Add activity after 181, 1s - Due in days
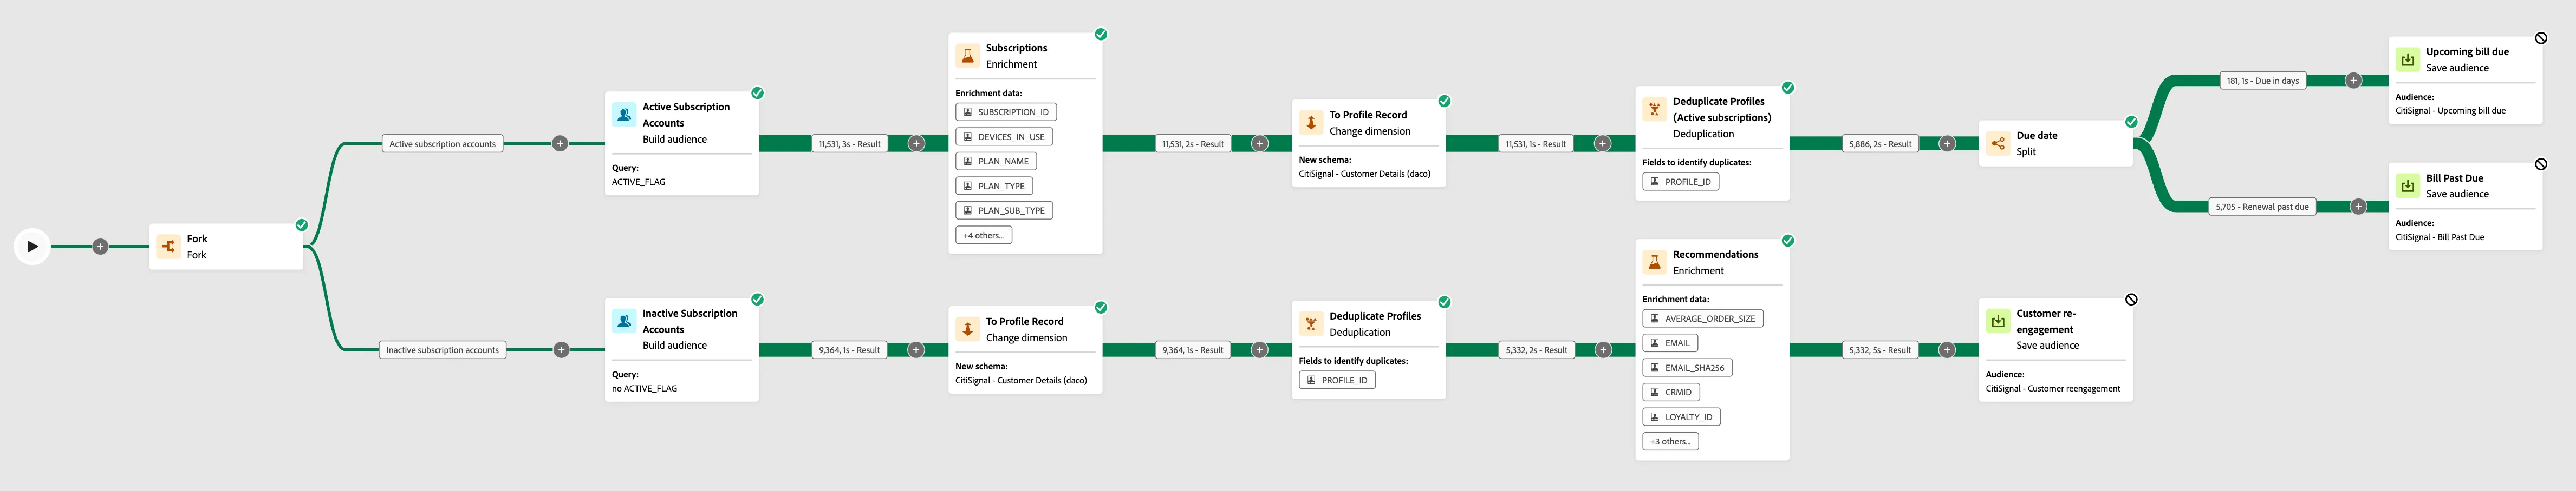The image size is (2576, 491). (2353, 81)
